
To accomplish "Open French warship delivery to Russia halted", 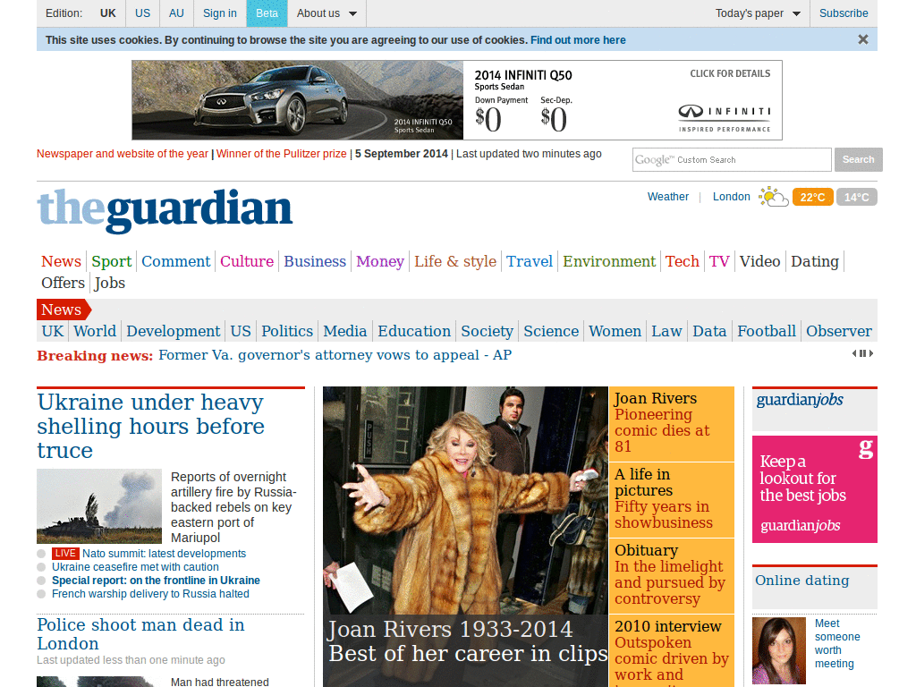I will 150,594.
